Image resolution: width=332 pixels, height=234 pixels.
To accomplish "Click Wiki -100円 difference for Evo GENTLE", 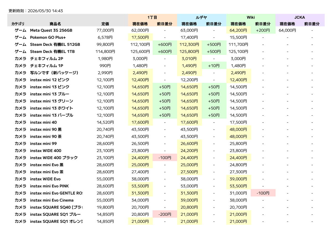I will pyautogui.click(x=263, y=193).
